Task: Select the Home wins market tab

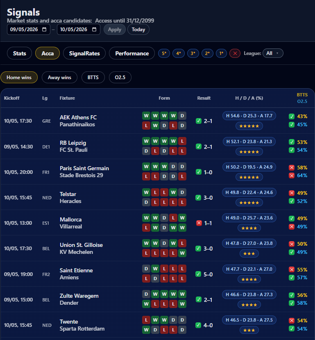Action: [19, 78]
